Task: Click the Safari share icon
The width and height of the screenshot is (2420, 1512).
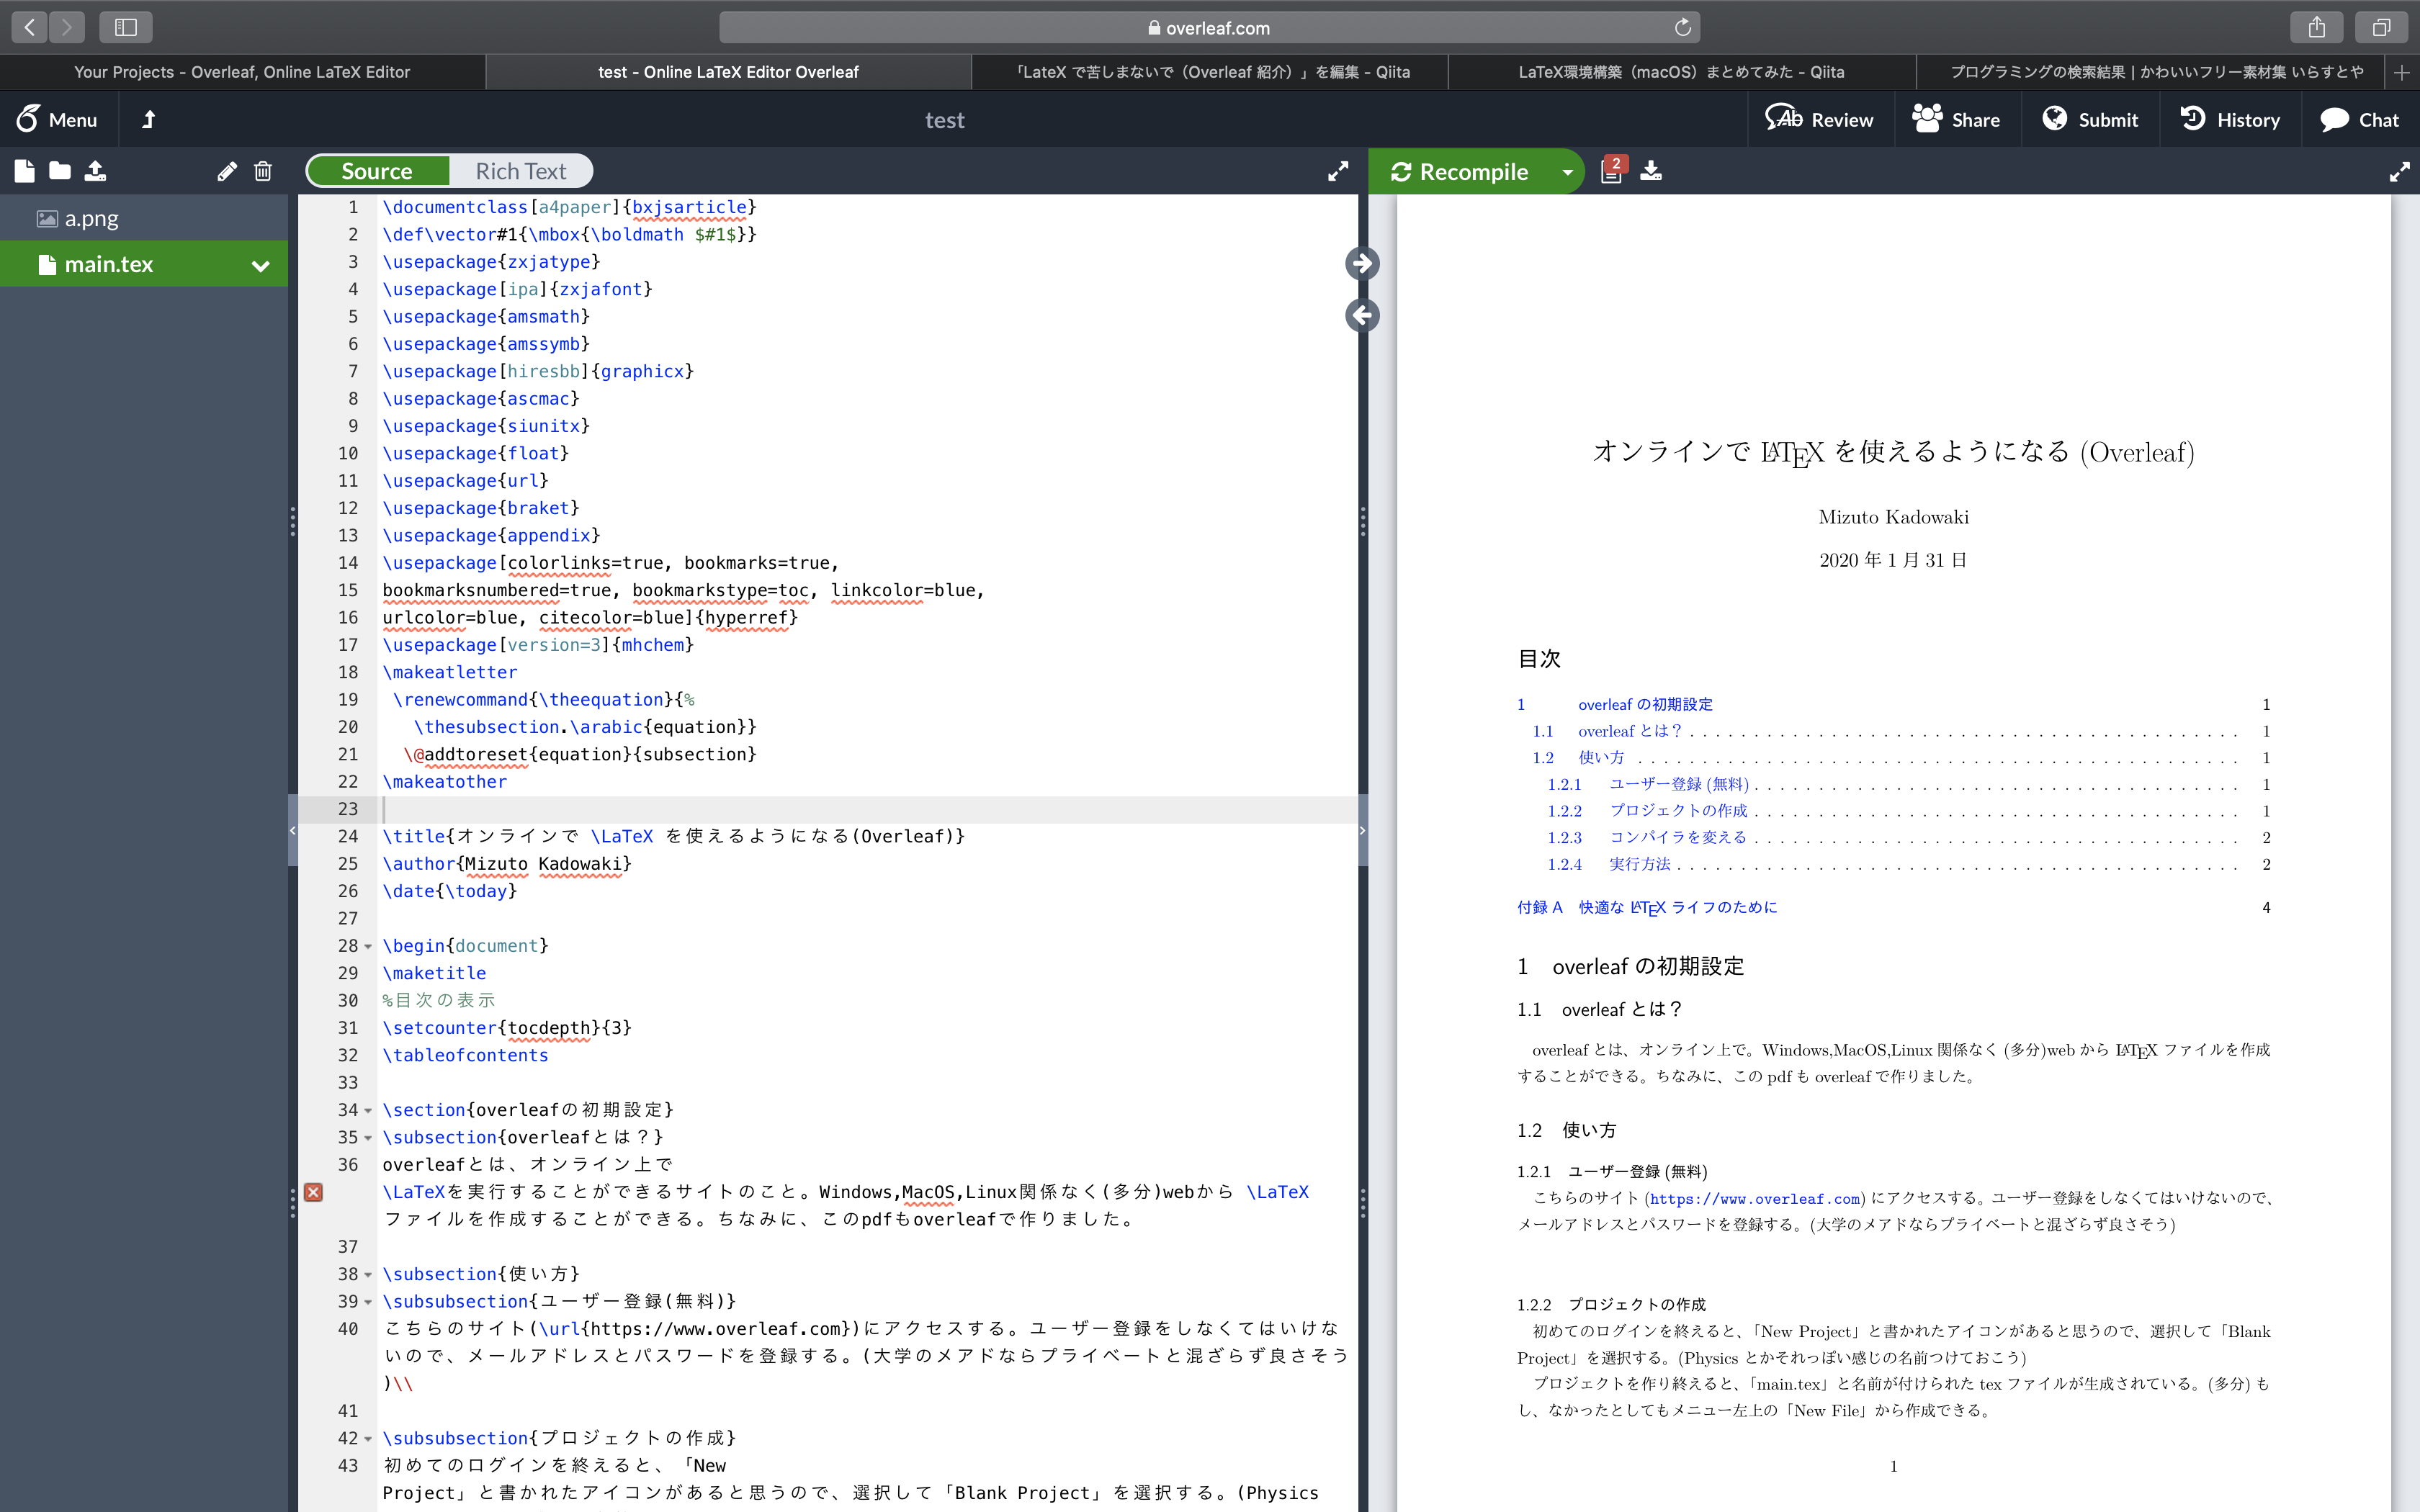Action: click(x=2317, y=27)
